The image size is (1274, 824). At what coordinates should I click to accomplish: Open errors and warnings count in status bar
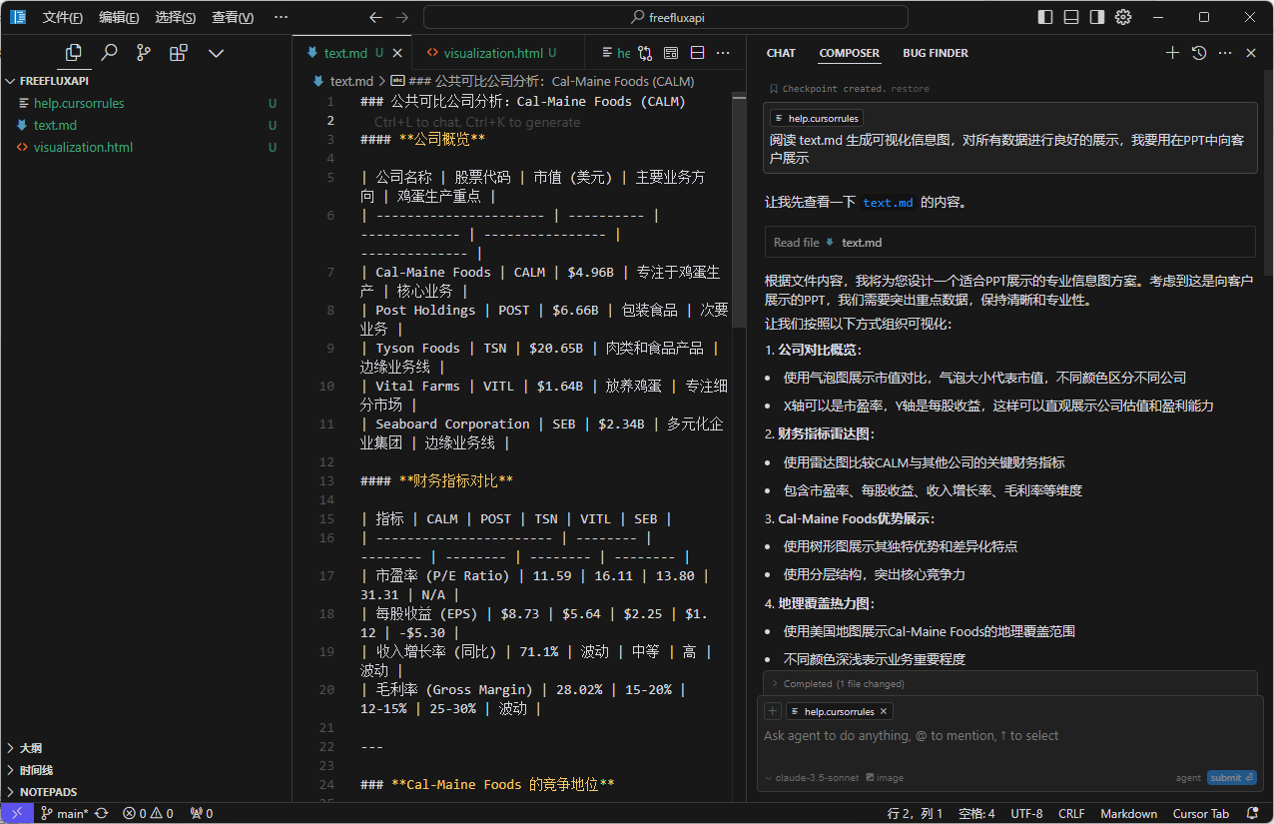click(x=148, y=813)
